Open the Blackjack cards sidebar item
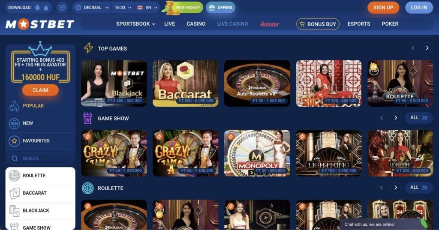 [40, 210]
